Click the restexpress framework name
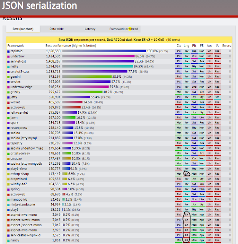Screen dimensions: 238x244 [19, 128]
